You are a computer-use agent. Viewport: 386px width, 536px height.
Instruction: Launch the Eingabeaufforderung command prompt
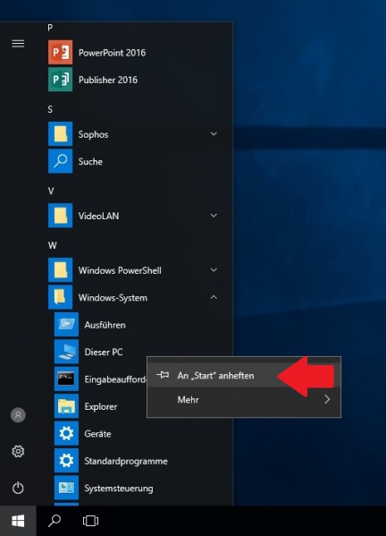pyautogui.click(x=100, y=379)
